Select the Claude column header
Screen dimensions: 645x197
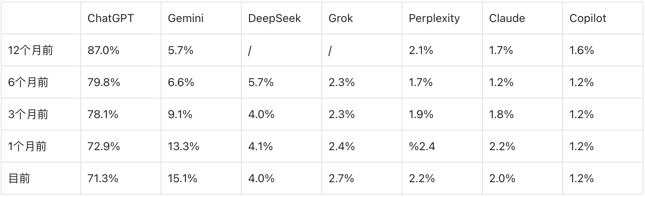(x=507, y=18)
